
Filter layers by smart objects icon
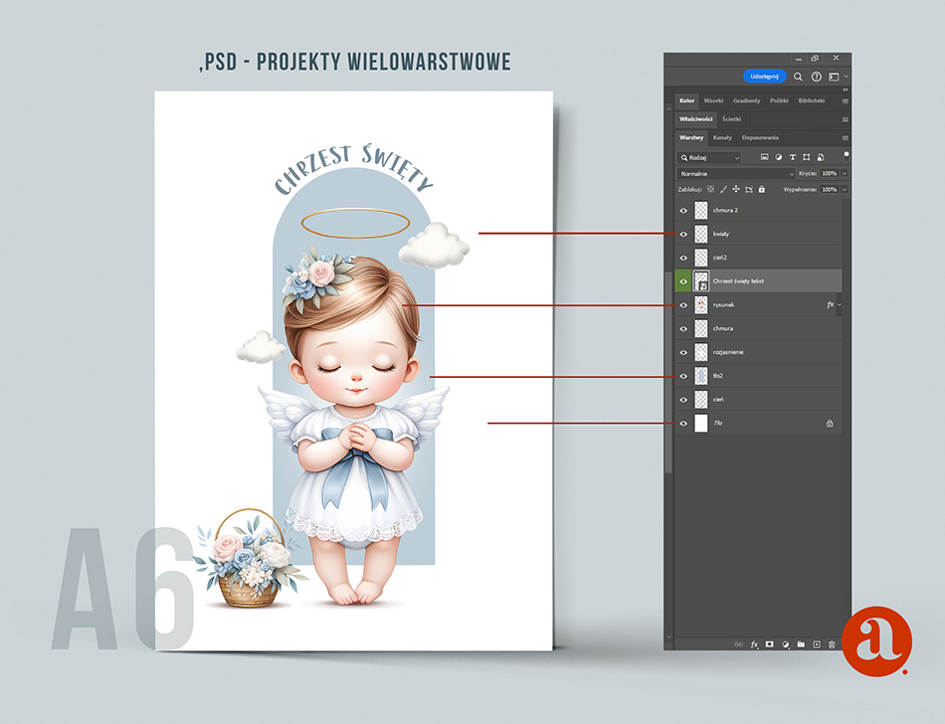pyautogui.click(x=821, y=157)
